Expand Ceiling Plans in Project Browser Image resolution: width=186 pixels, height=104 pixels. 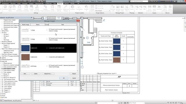tap(1, 31)
